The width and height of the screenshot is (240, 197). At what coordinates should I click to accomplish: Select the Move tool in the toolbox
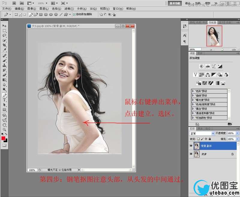tap(4, 26)
